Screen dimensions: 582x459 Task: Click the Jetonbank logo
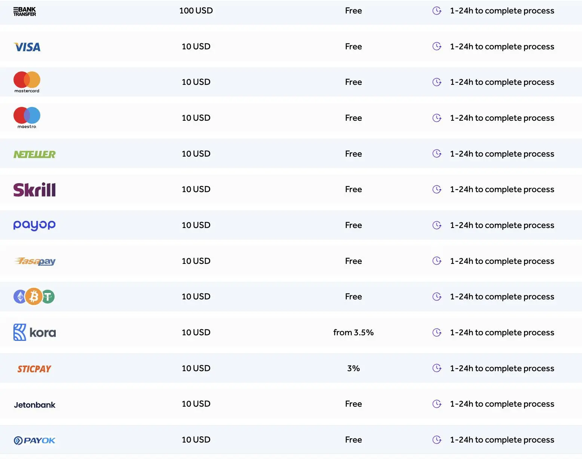35,405
